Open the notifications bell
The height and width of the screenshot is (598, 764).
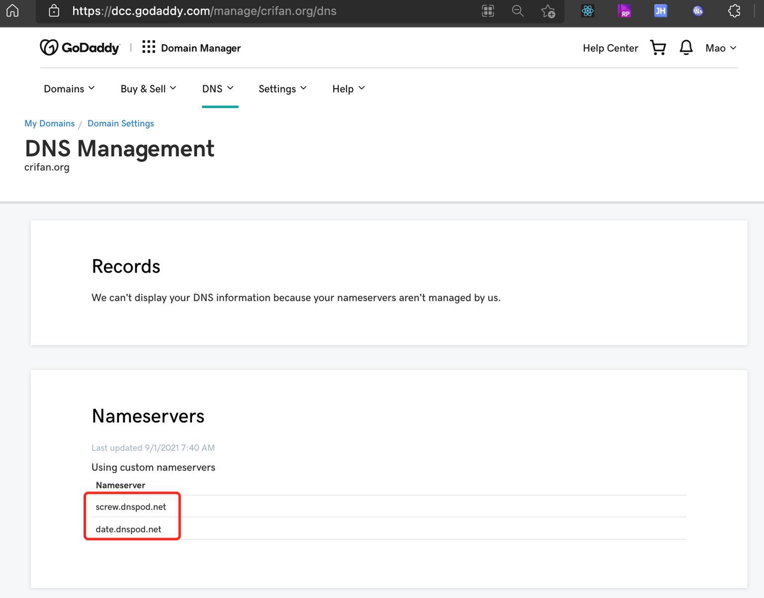pyautogui.click(x=686, y=48)
